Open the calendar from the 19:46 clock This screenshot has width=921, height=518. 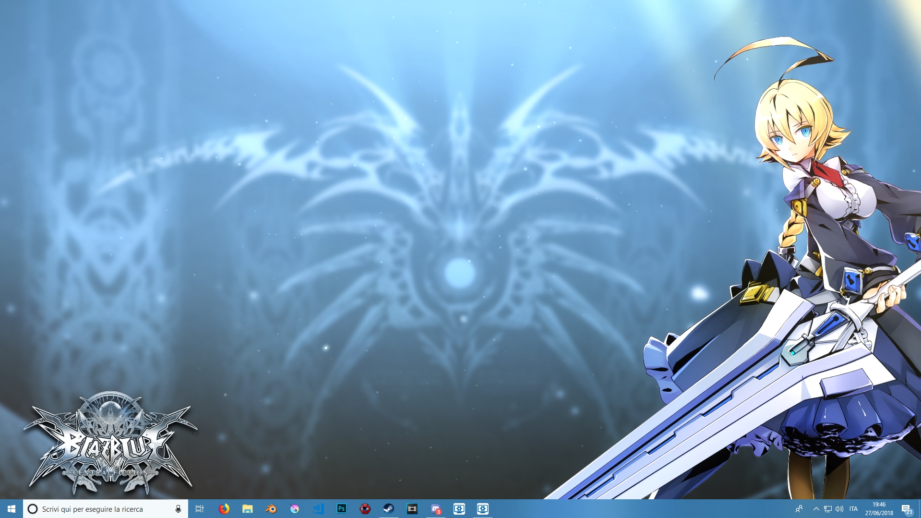coord(879,509)
